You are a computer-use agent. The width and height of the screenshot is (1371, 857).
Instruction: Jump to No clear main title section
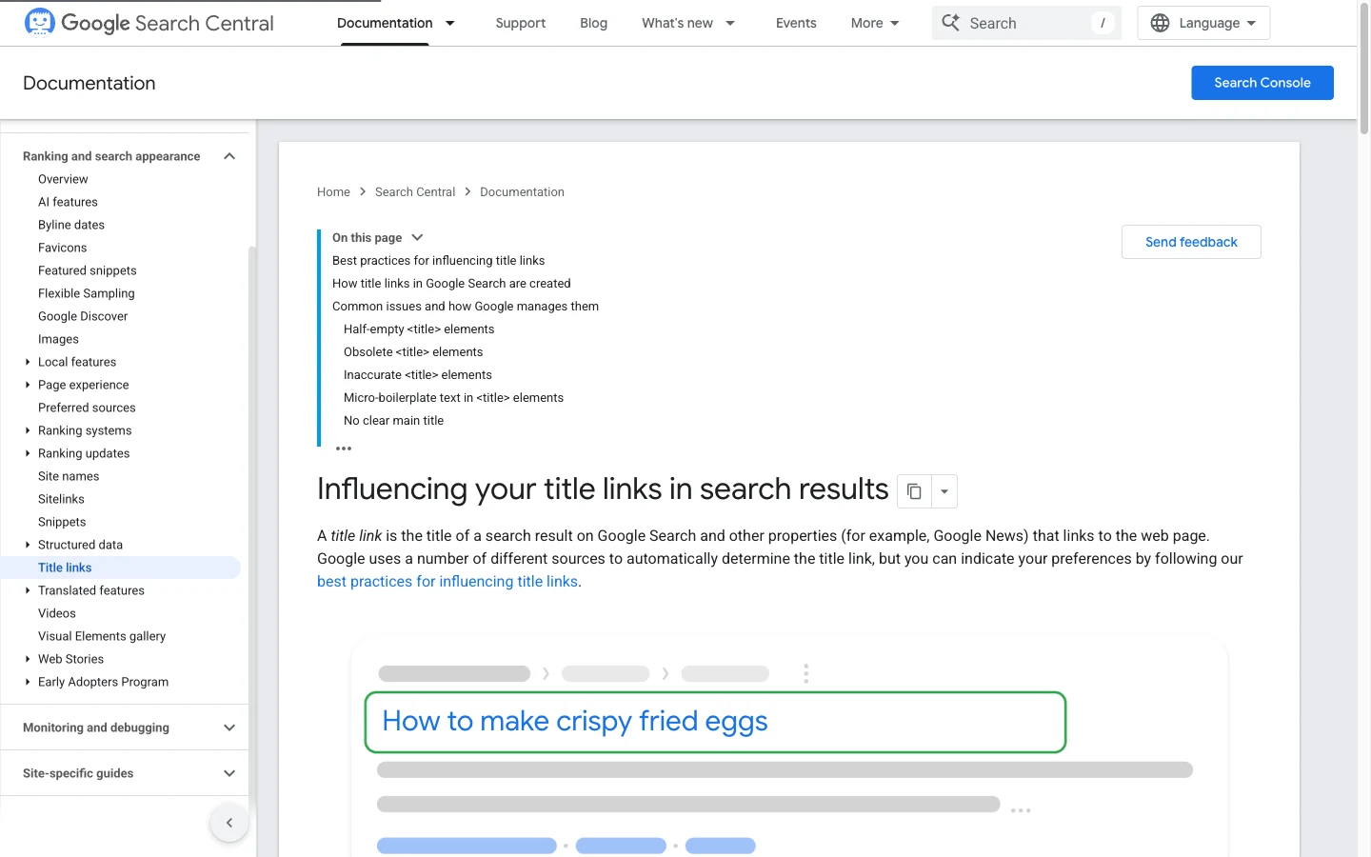pyautogui.click(x=393, y=421)
